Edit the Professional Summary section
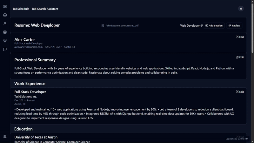Image resolution: width=254 pixels, height=143 pixels. (240, 57)
